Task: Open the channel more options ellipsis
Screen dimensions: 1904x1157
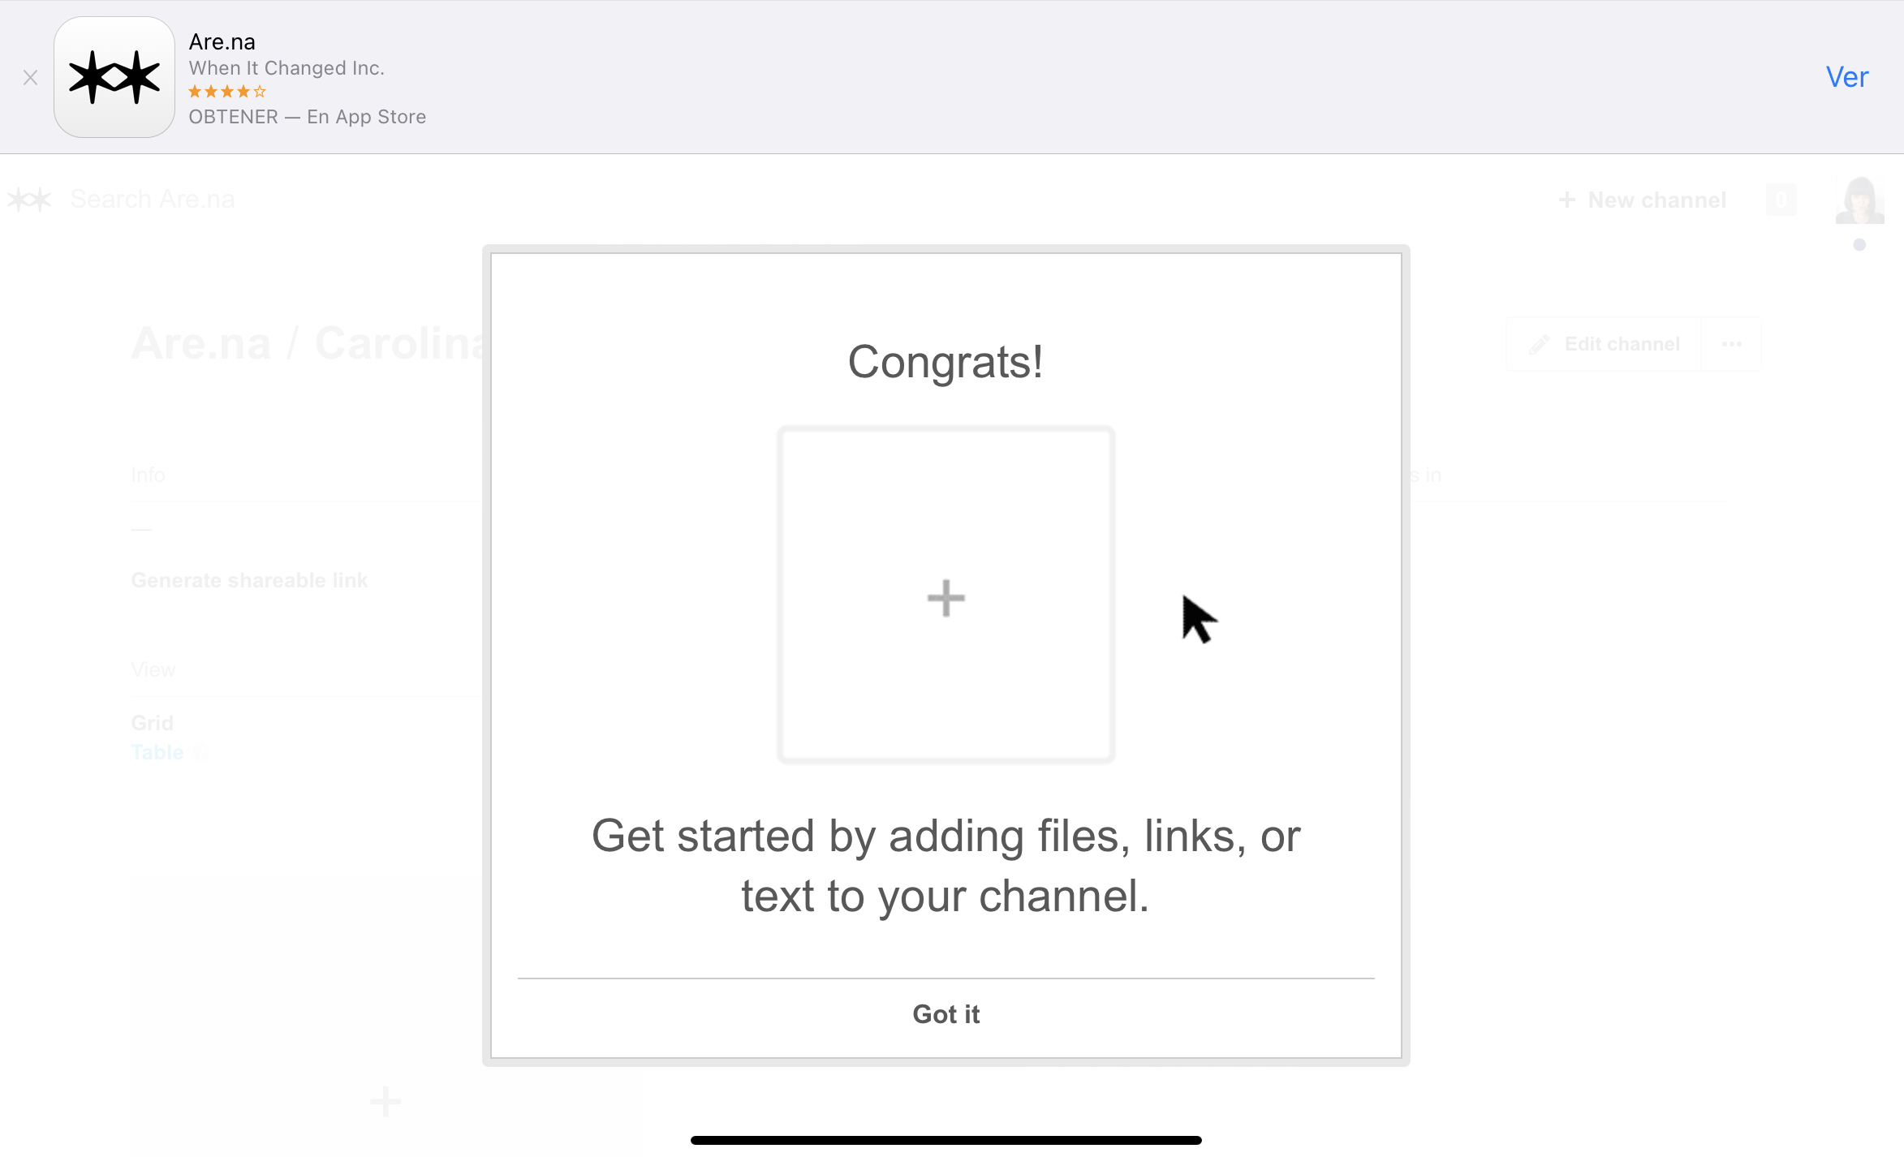Action: 1731,344
